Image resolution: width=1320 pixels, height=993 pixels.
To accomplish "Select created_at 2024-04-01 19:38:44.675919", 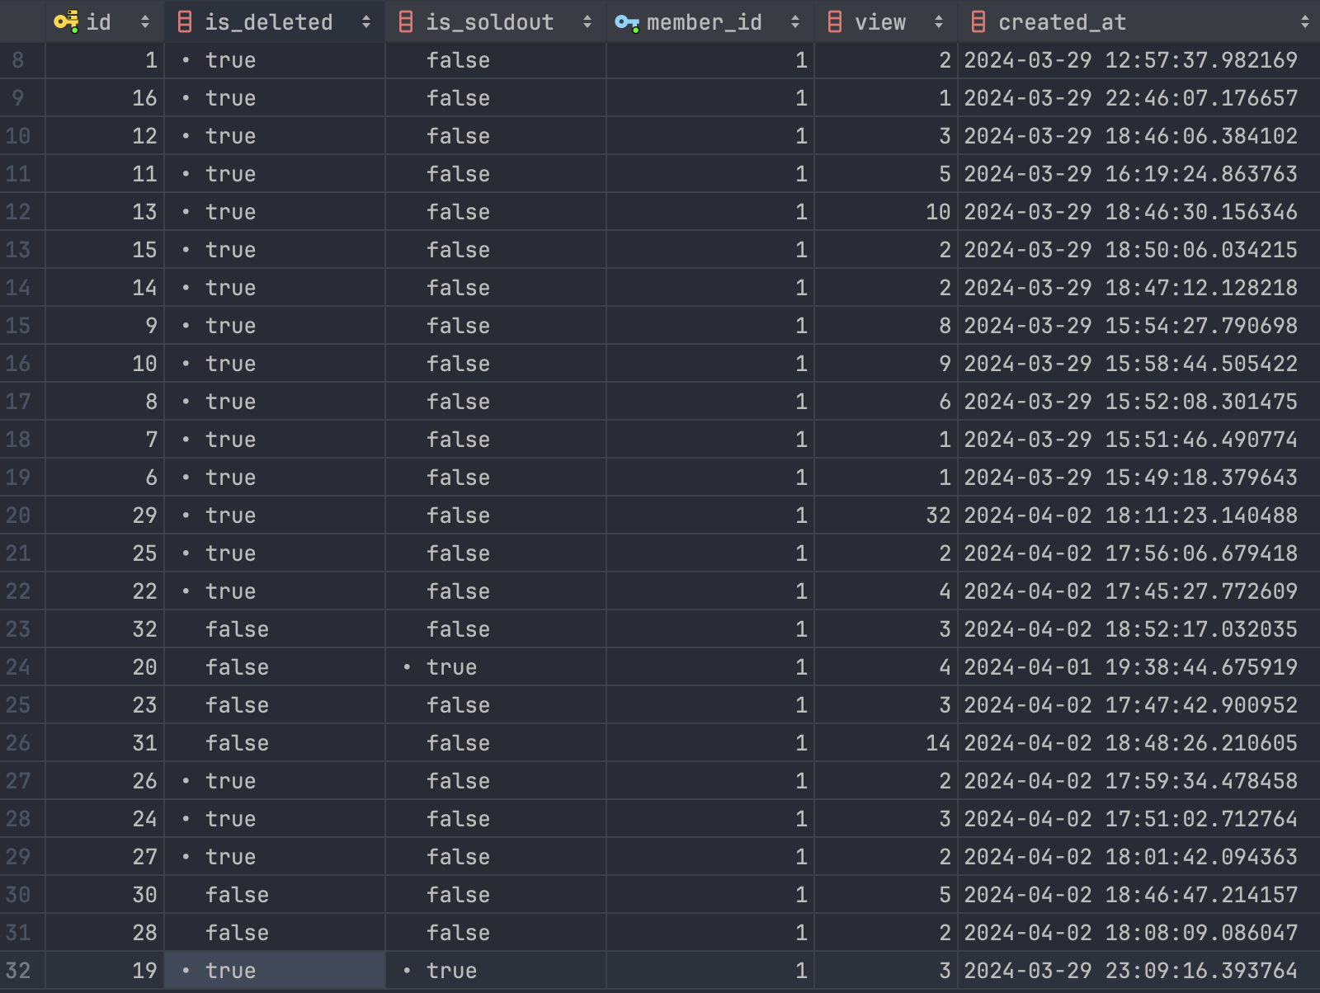I will pos(1139,667).
